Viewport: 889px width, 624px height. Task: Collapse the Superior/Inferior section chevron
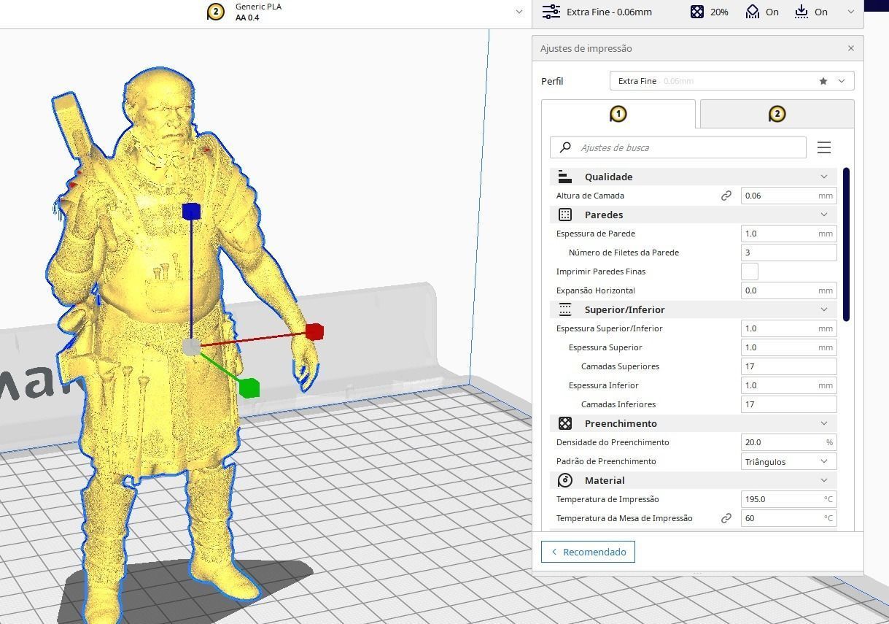point(823,309)
